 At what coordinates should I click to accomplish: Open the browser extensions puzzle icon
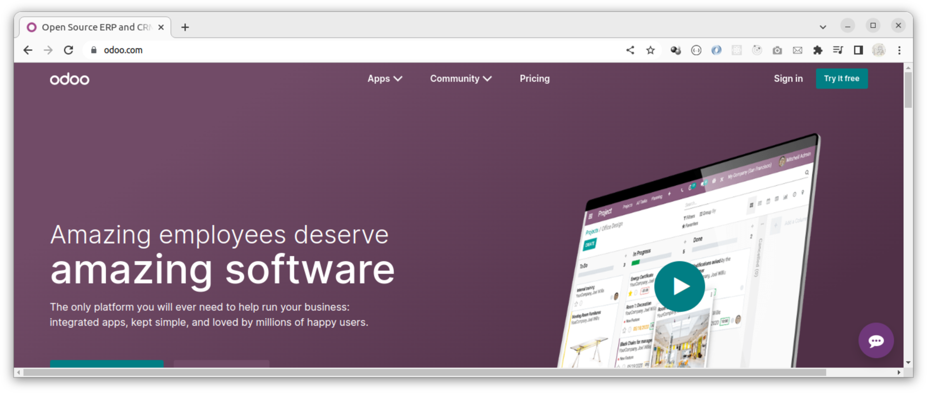pos(818,50)
